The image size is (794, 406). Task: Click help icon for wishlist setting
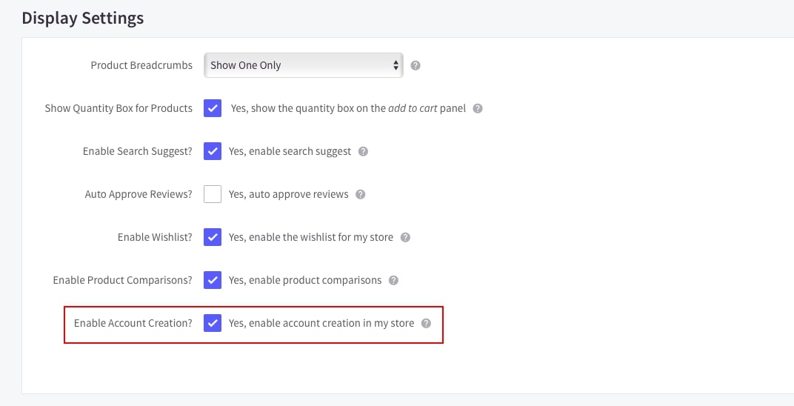[x=405, y=237]
